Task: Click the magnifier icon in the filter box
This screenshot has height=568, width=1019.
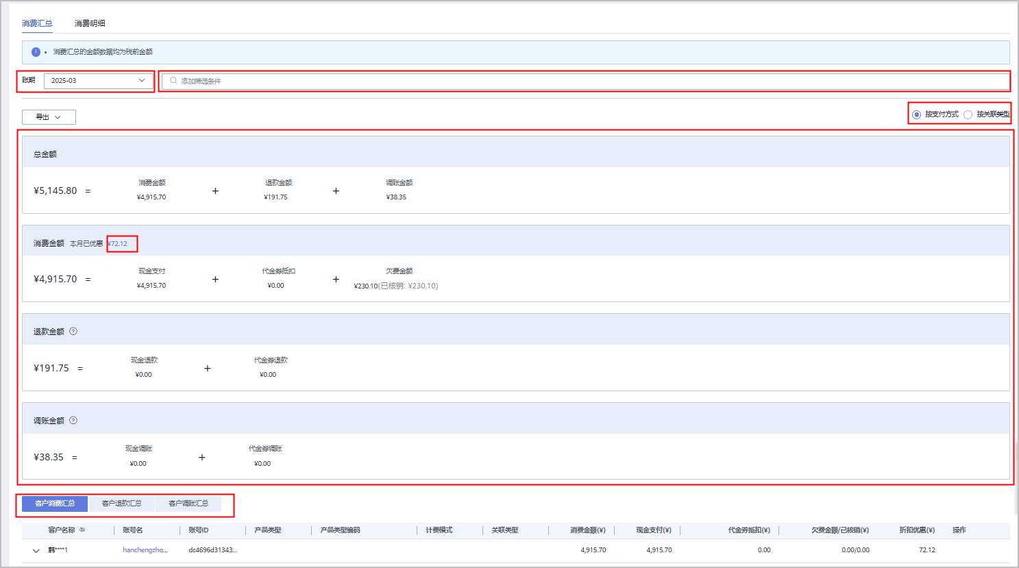Action: coord(173,81)
